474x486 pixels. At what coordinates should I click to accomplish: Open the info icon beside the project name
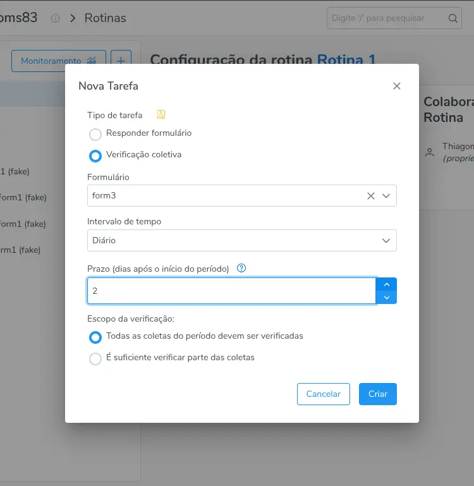coord(55,18)
